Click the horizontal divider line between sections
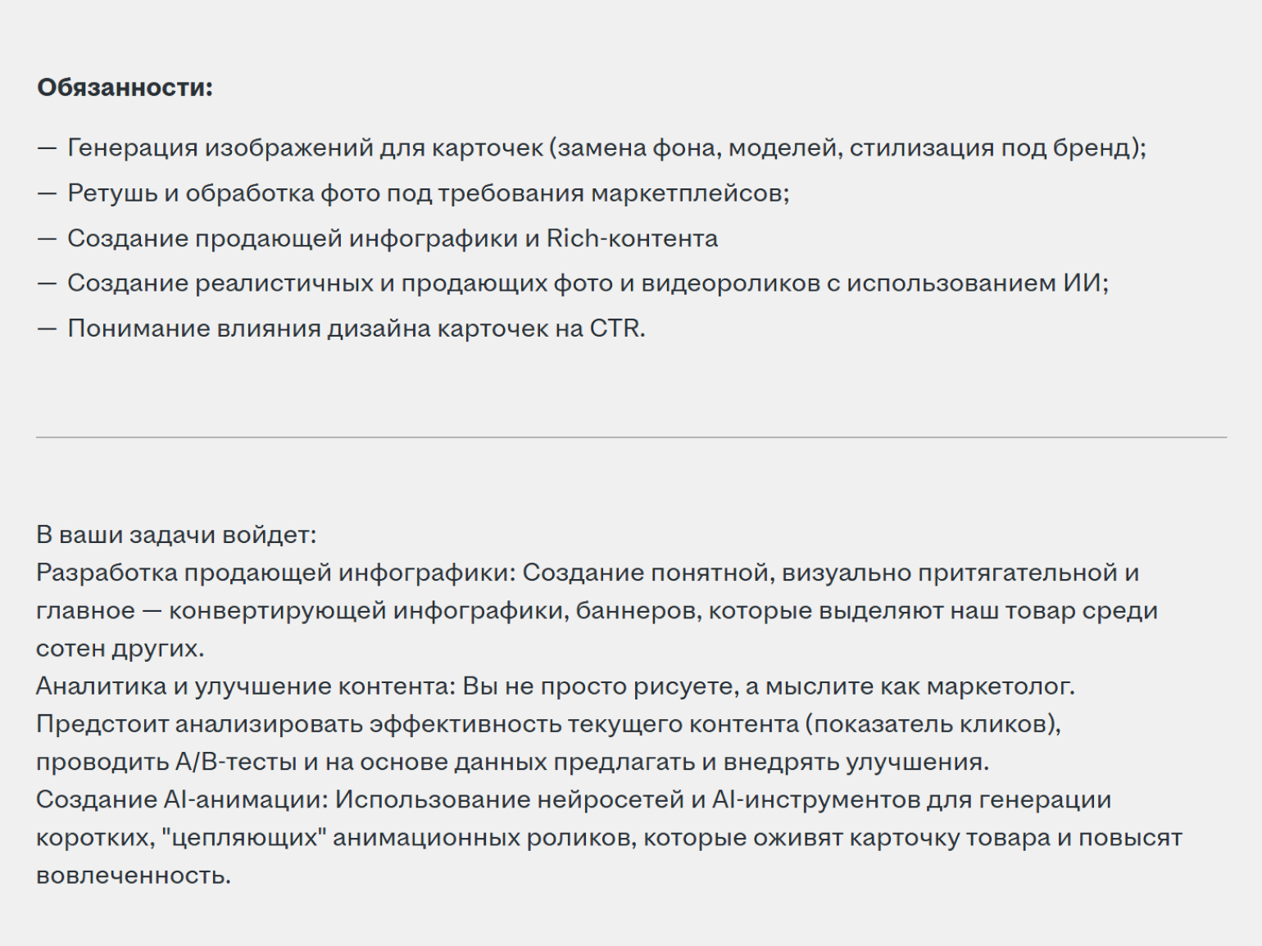The image size is (1262, 946). click(x=631, y=437)
